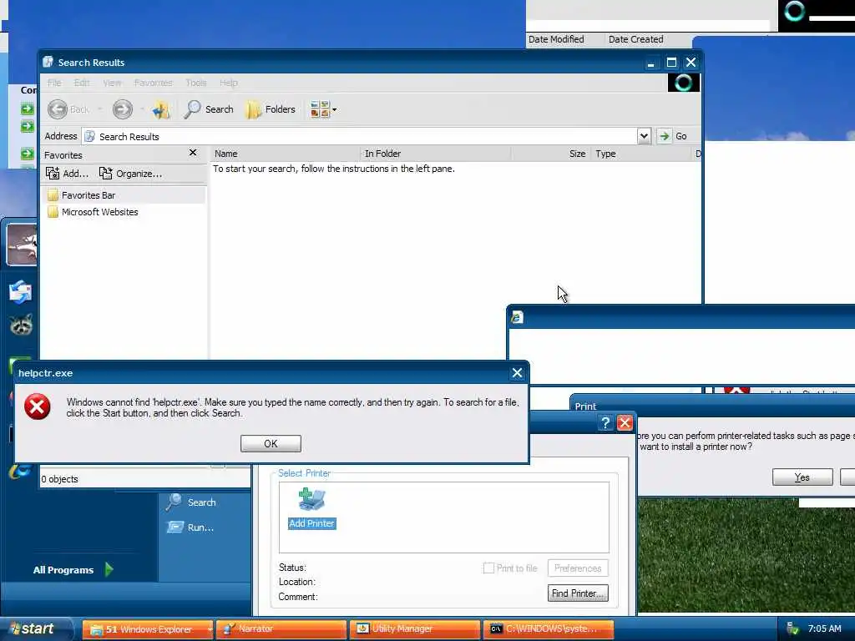Screen dimensions: 855x641
Task: Close the Print dialog with red X
Action: click(625, 423)
